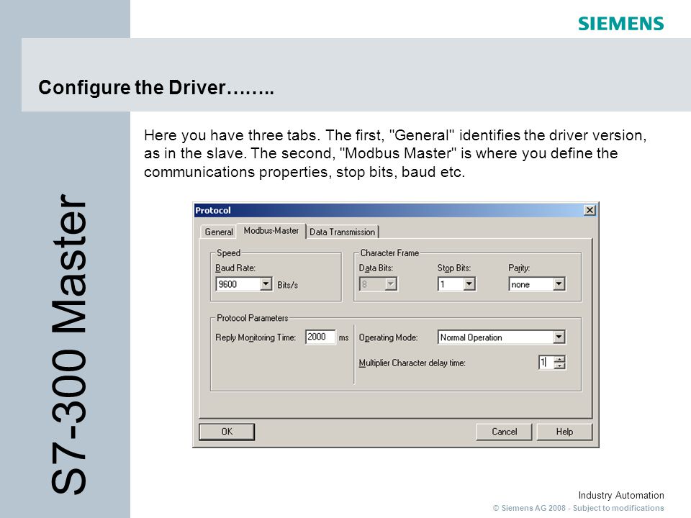Click the Multiplier Character delay time field
Screen dimensions: 691x518
coord(546,362)
